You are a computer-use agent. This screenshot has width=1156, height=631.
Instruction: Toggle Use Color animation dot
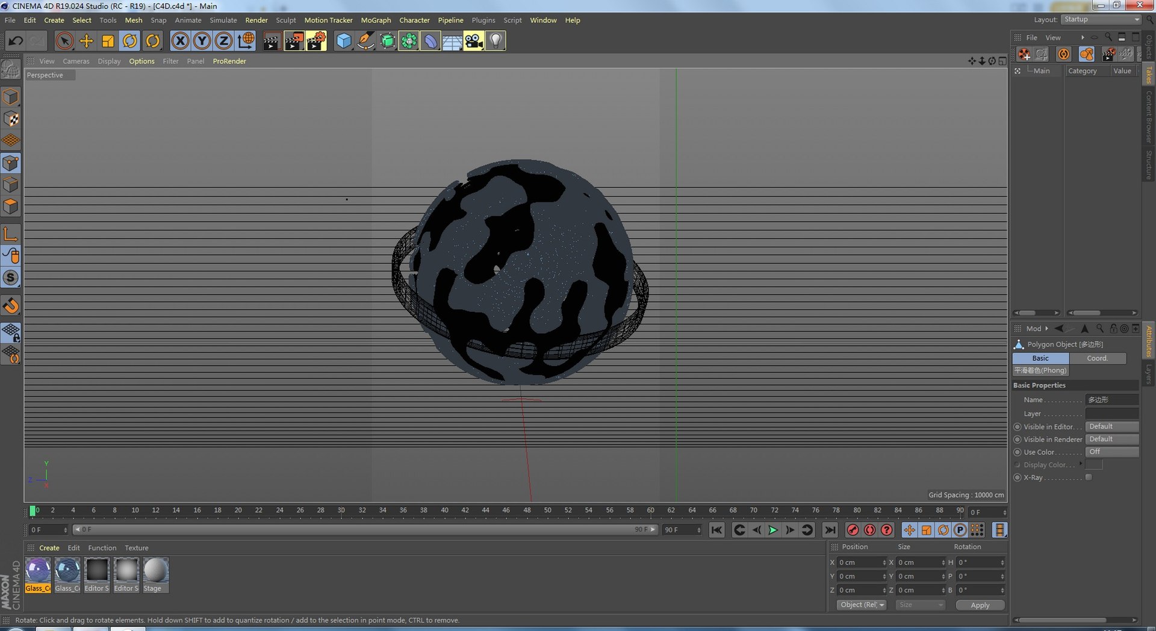click(1018, 452)
